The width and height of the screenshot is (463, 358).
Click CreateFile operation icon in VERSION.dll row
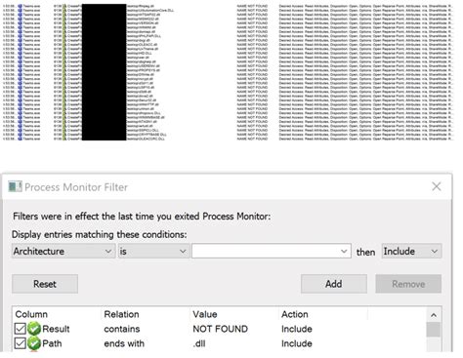(x=64, y=23)
